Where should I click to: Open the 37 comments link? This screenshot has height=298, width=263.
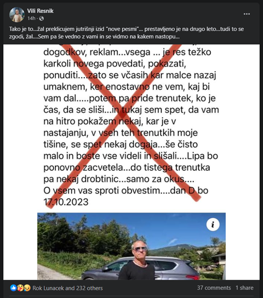[x=214, y=288]
